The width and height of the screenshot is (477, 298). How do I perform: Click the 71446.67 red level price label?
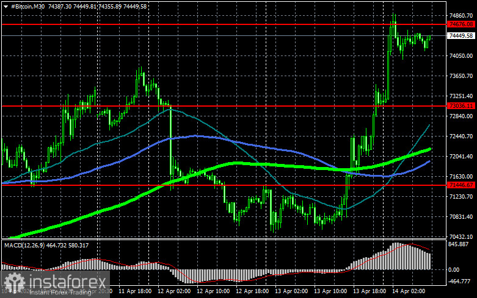click(x=461, y=185)
